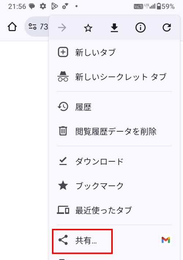Tap the share icon next to 共有
This screenshot has height=260, width=183.
63,240
